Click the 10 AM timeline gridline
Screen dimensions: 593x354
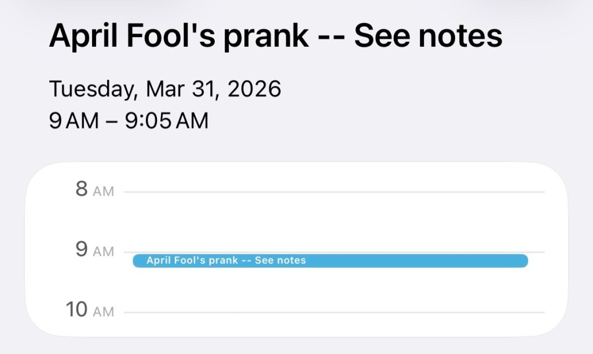point(336,310)
